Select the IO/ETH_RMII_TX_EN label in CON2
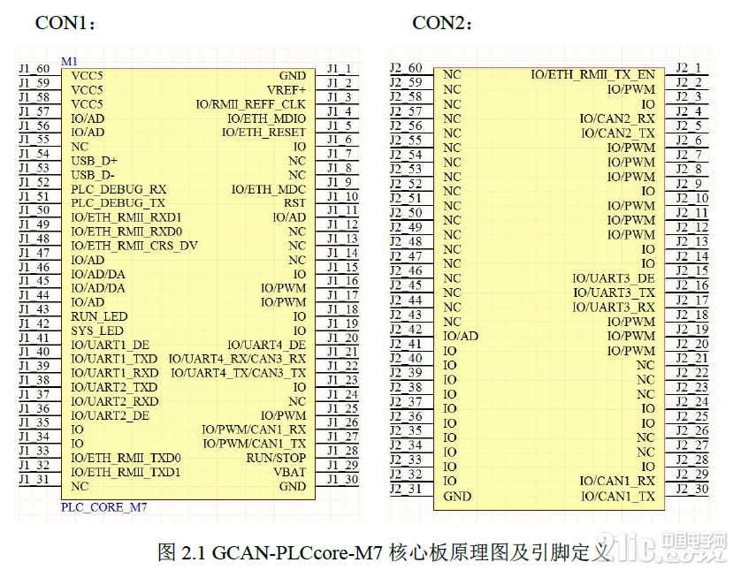This screenshot has width=733, height=570. (592, 75)
